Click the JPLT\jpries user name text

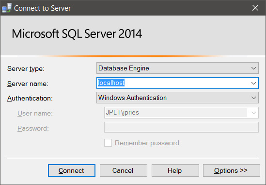[122, 113]
